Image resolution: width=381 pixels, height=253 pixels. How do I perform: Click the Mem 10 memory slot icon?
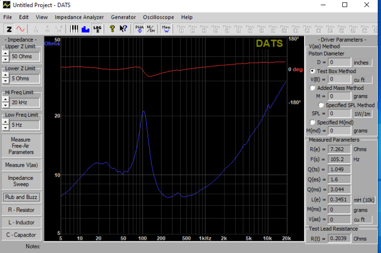coord(284,29)
